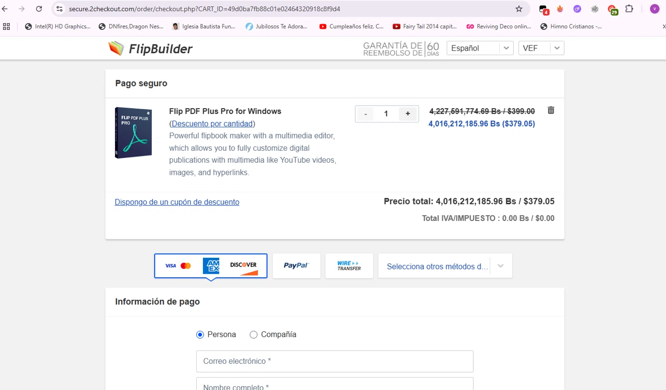Click the browser forward arrow
666x390 pixels.
click(x=21, y=9)
